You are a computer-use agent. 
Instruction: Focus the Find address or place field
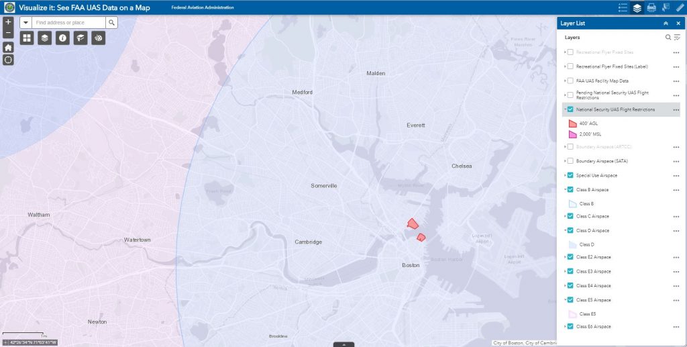coord(69,23)
